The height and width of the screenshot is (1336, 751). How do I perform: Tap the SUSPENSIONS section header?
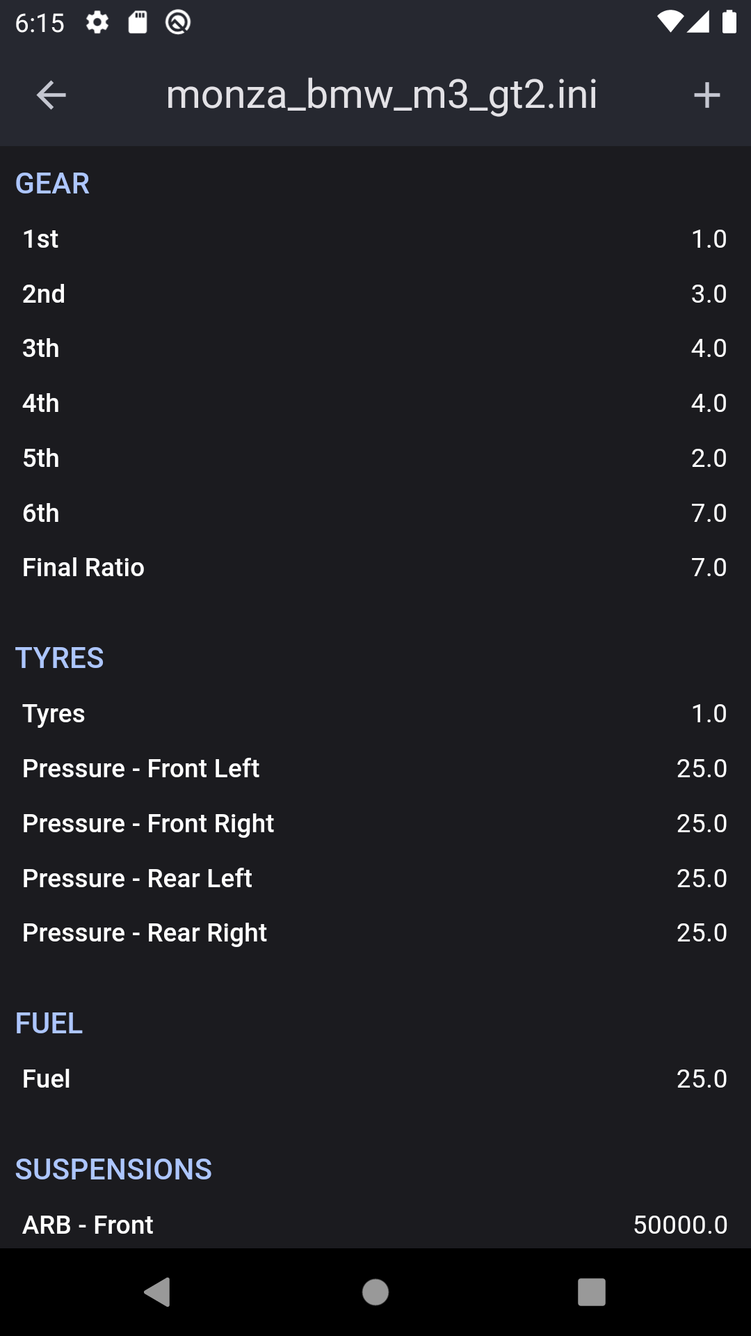pyautogui.click(x=113, y=1169)
